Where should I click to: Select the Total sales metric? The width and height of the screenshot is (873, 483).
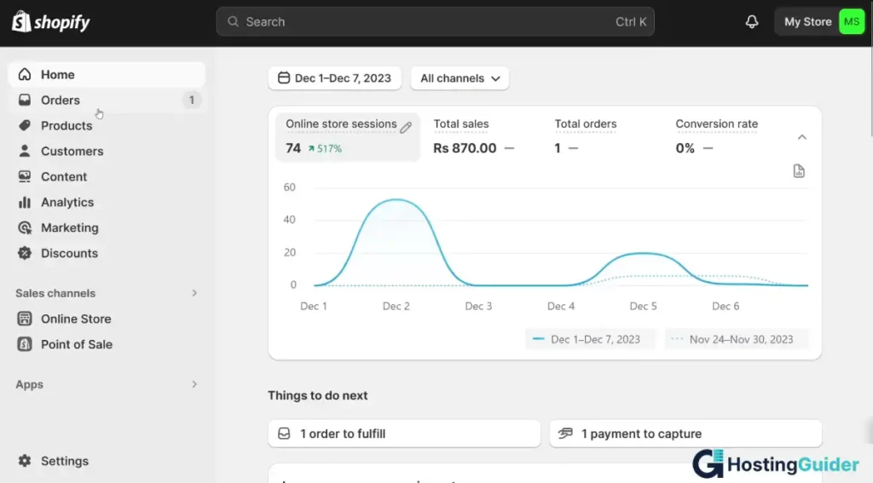click(x=474, y=137)
